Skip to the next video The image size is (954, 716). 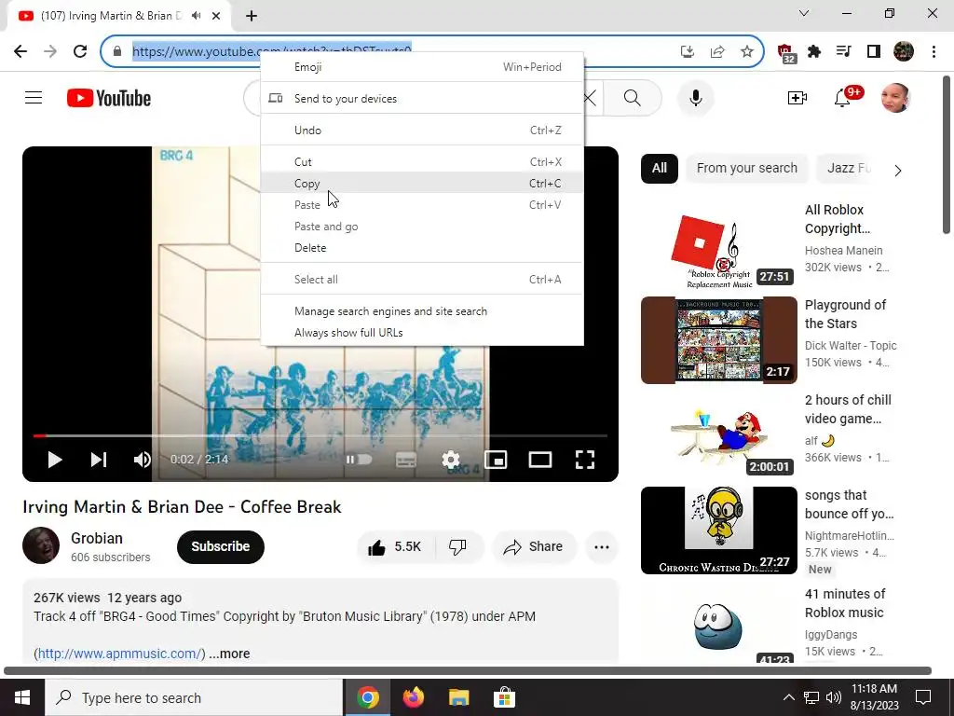click(99, 460)
